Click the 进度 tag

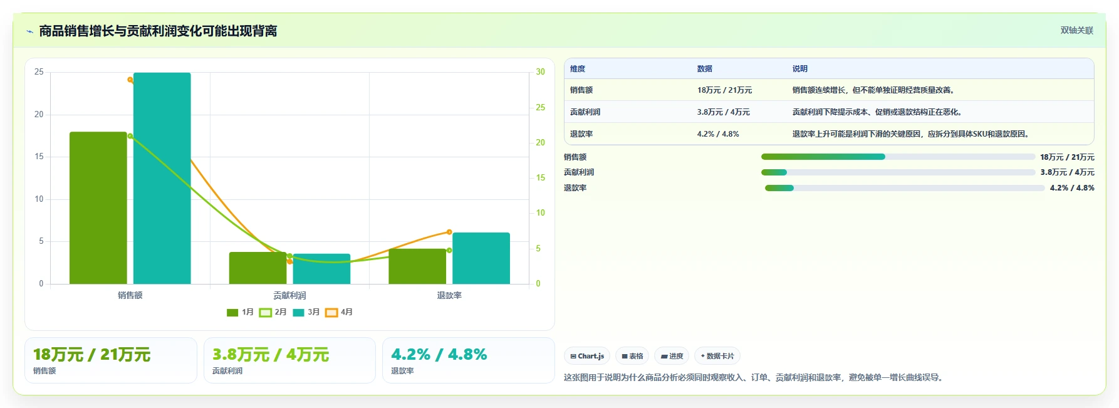(672, 356)
